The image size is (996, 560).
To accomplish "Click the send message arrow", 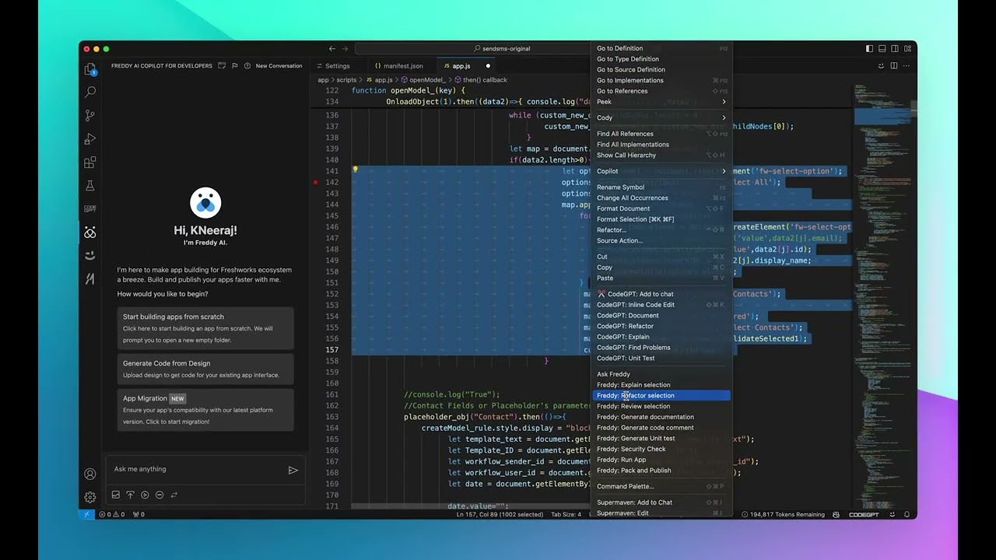I will click(x=293, y=470).
